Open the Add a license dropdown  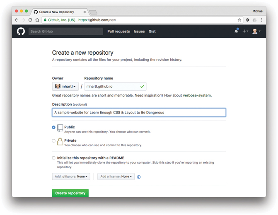pyautogui.click(x=116, y=176)
